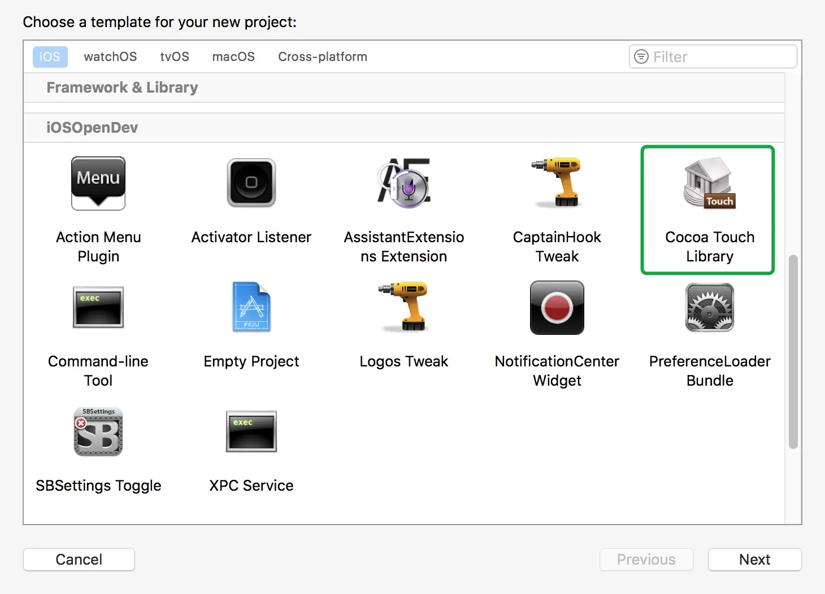Click the iOSOpenDev section header
Image resolution: width=825 pixels, height=594 pixels.
(x=404, y=128)
